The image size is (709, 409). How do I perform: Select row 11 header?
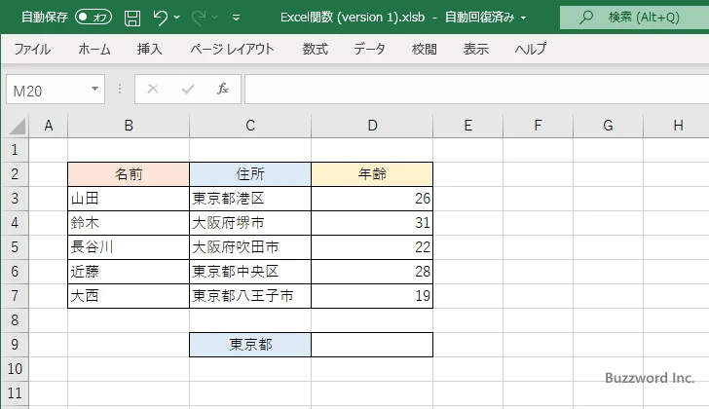(15, 393)
